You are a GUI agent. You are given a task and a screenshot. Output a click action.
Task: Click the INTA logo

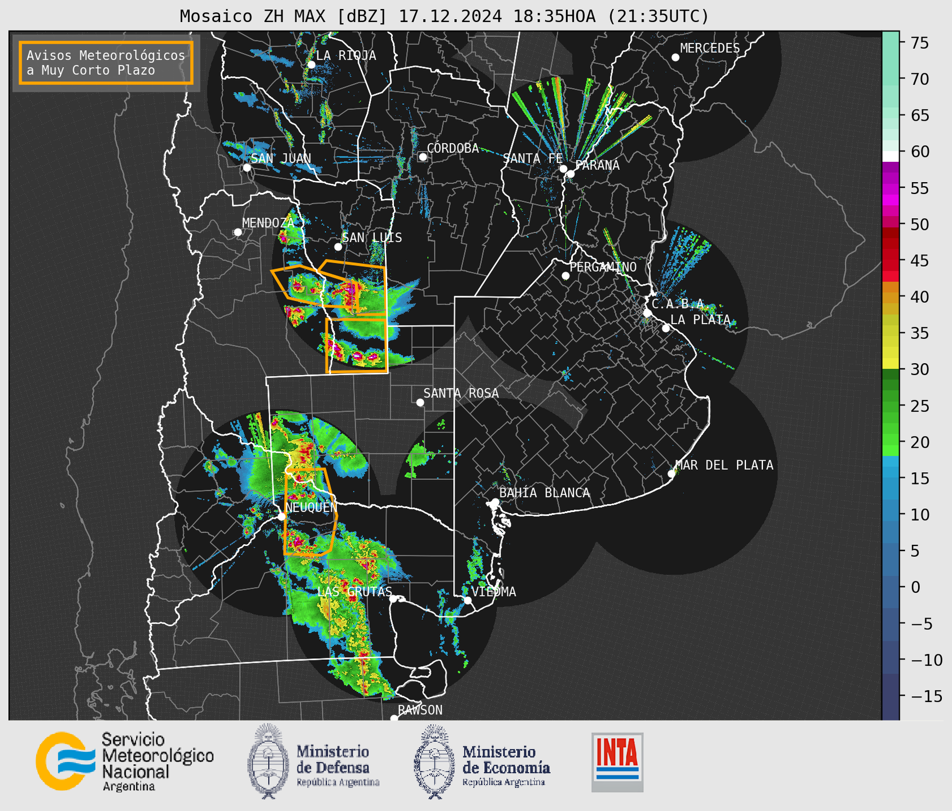[617, 762]
